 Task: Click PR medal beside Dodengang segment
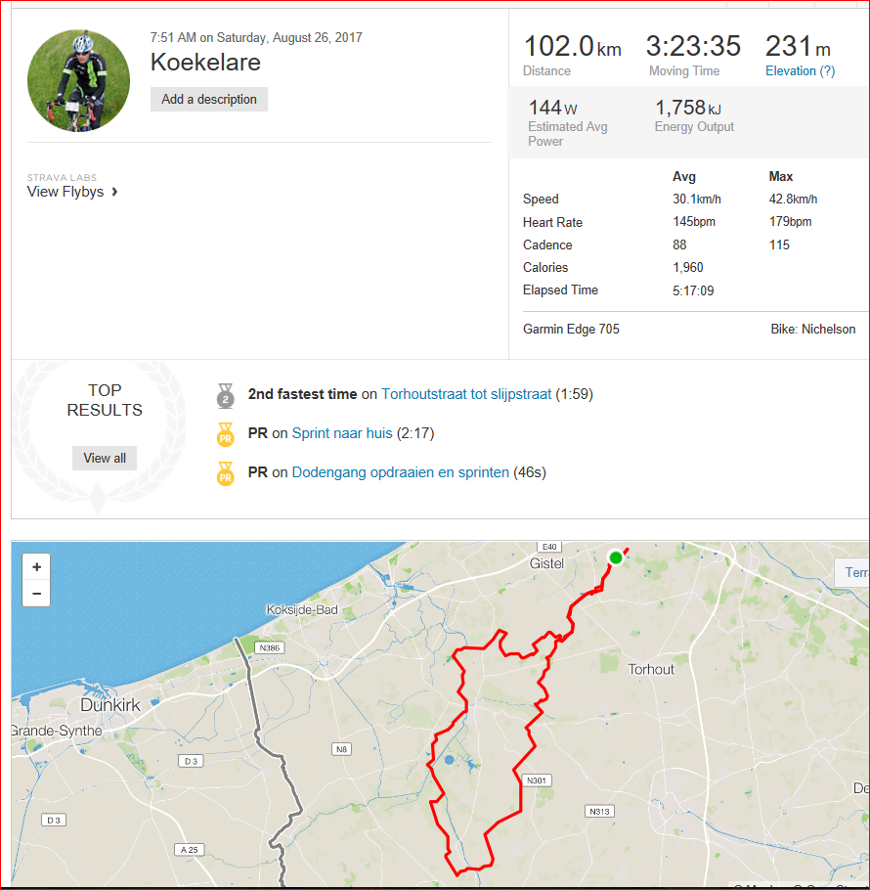(226, 472)
